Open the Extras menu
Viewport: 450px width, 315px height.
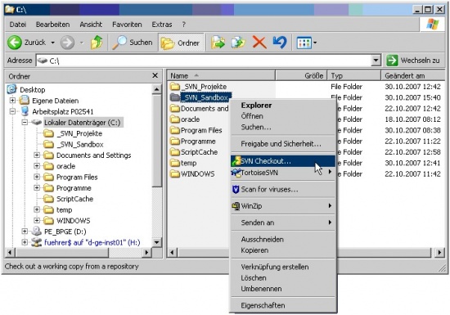[x=162, y=25]
